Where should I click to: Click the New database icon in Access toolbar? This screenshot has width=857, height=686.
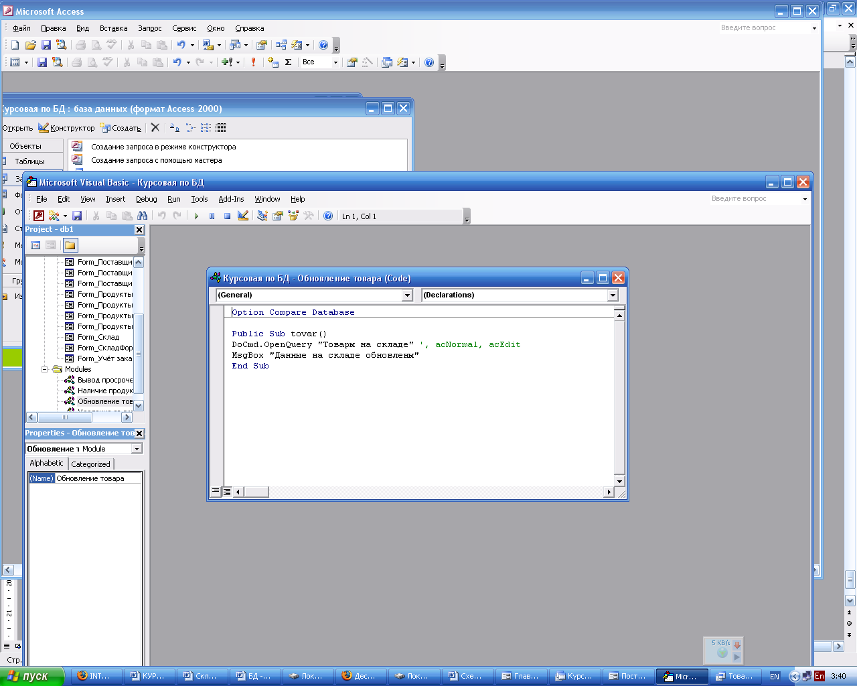point(15,45)
